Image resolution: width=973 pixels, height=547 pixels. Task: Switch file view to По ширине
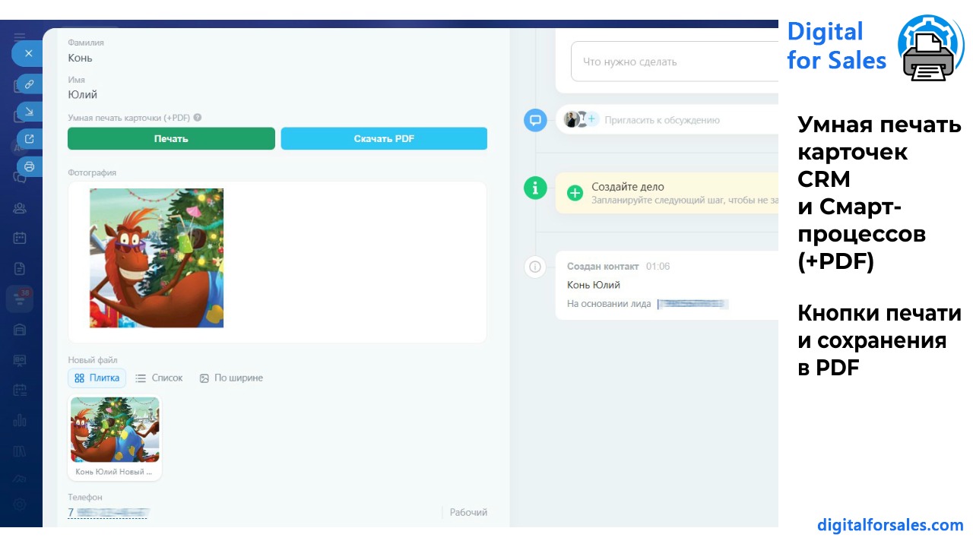click(231, 378)
